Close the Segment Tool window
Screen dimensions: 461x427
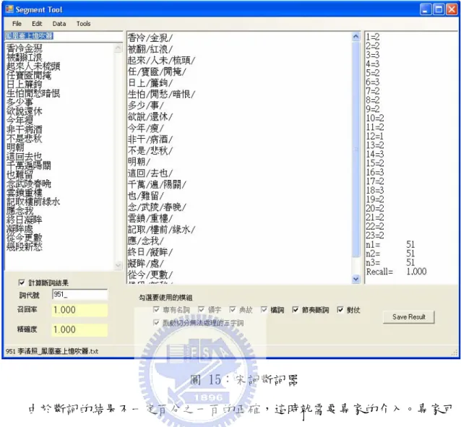452,9
